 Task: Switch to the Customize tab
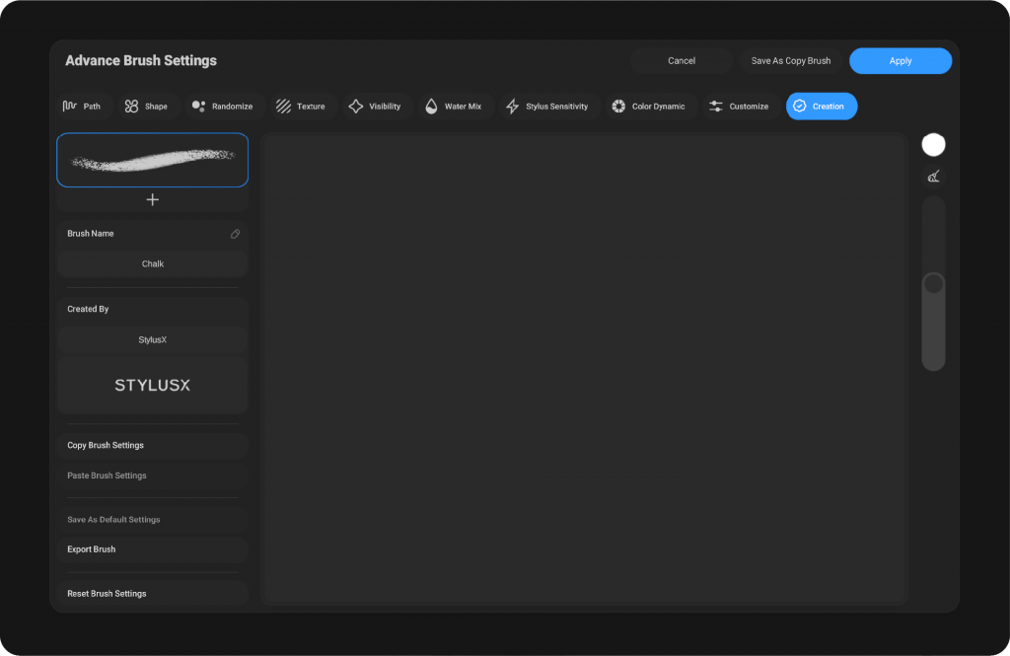coord(739,107)
